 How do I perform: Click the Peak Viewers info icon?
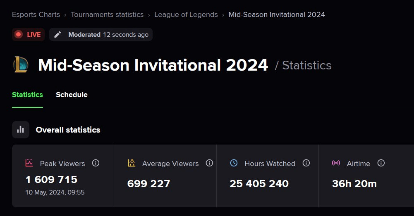point(96,163)
